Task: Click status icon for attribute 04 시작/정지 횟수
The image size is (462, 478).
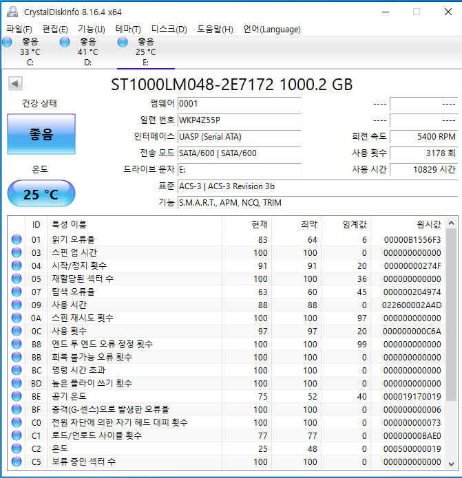Action: click(x=17, y=266)
